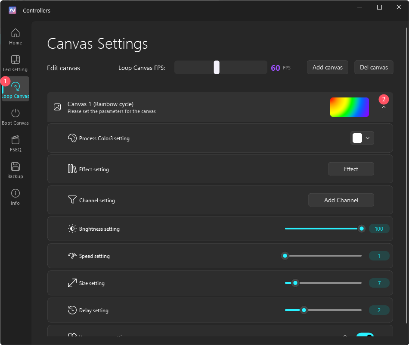Open the FSEQ page
The width and height of the screenshot is (409, 345).
15,144
